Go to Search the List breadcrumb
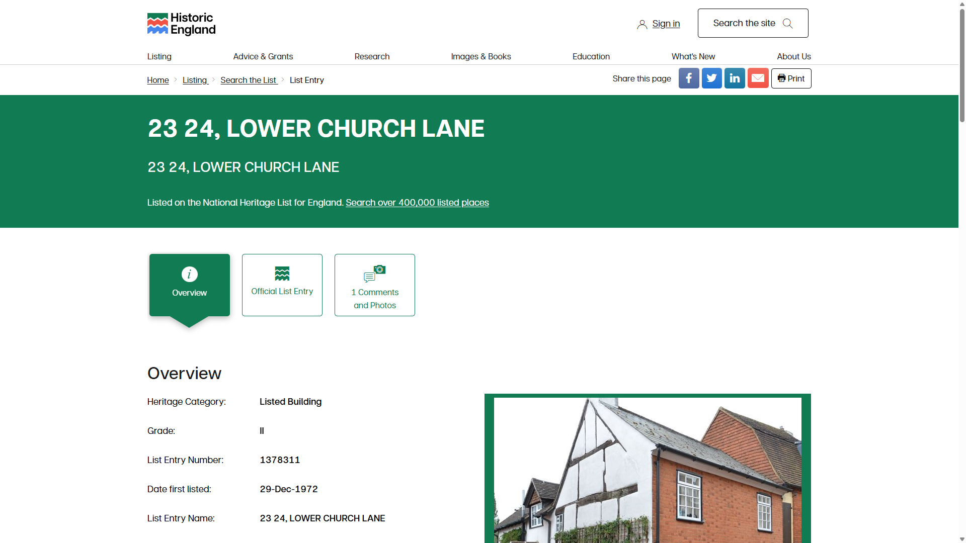Image resolution: width=966 pixels, height=543 pixels. click(x=249, y=80)
